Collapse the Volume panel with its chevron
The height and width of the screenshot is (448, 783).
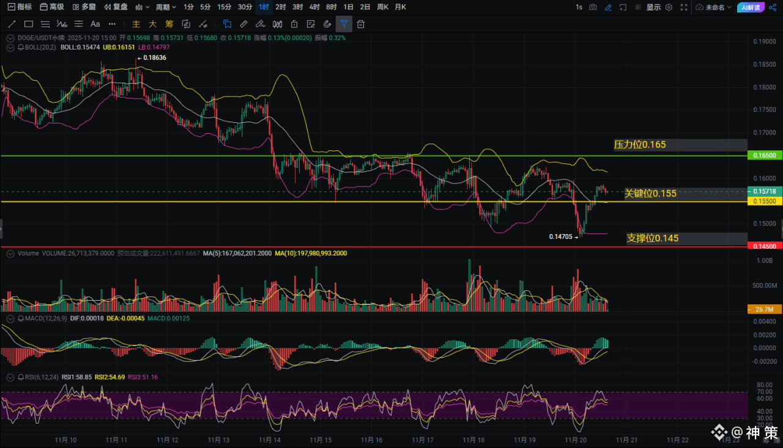coord(10,253)
